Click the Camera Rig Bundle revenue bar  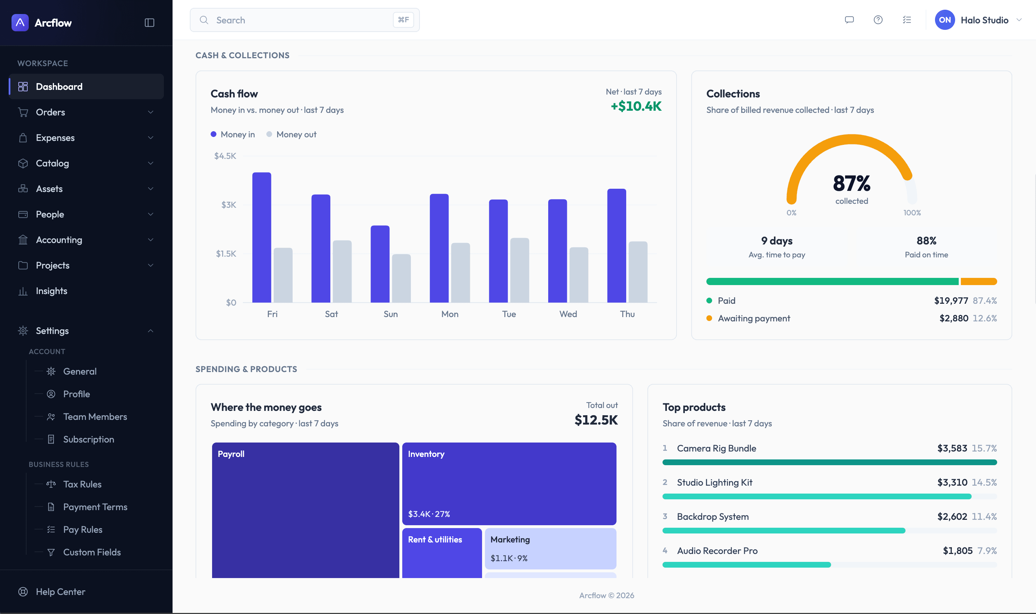point(830,462)
